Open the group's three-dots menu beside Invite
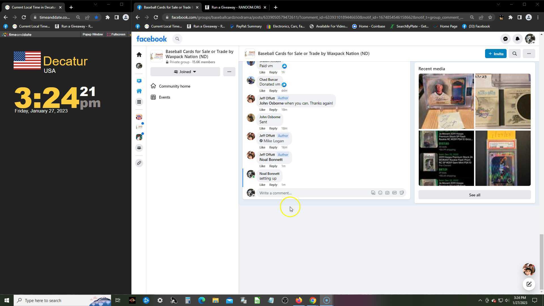The width and height of the screenshot is (544, 306). click(529, 54)
